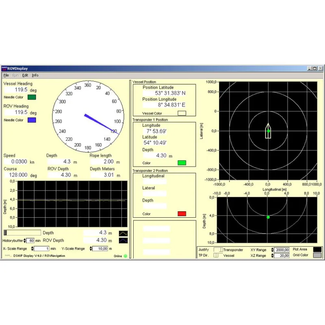The image size is (325, 325).
Task: Click the empty Transponder 2 Lateral field
Action: (x=155, y=194)
